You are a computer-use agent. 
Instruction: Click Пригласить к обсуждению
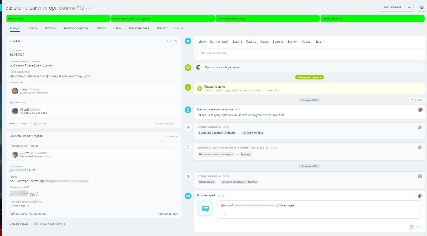point(222,67)
